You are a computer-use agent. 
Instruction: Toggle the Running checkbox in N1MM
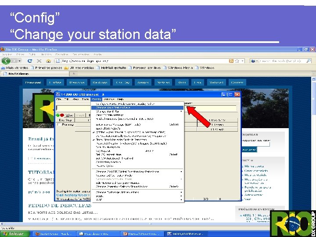point(59,125)
